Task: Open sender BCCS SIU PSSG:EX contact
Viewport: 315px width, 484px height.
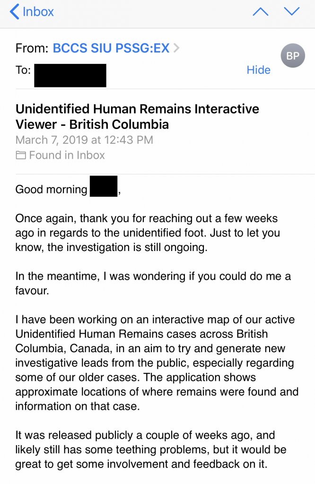Action: coord(111,48)
